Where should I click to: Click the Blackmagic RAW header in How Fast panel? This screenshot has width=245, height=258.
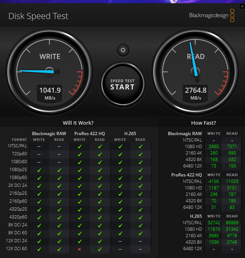click(185, 134)
